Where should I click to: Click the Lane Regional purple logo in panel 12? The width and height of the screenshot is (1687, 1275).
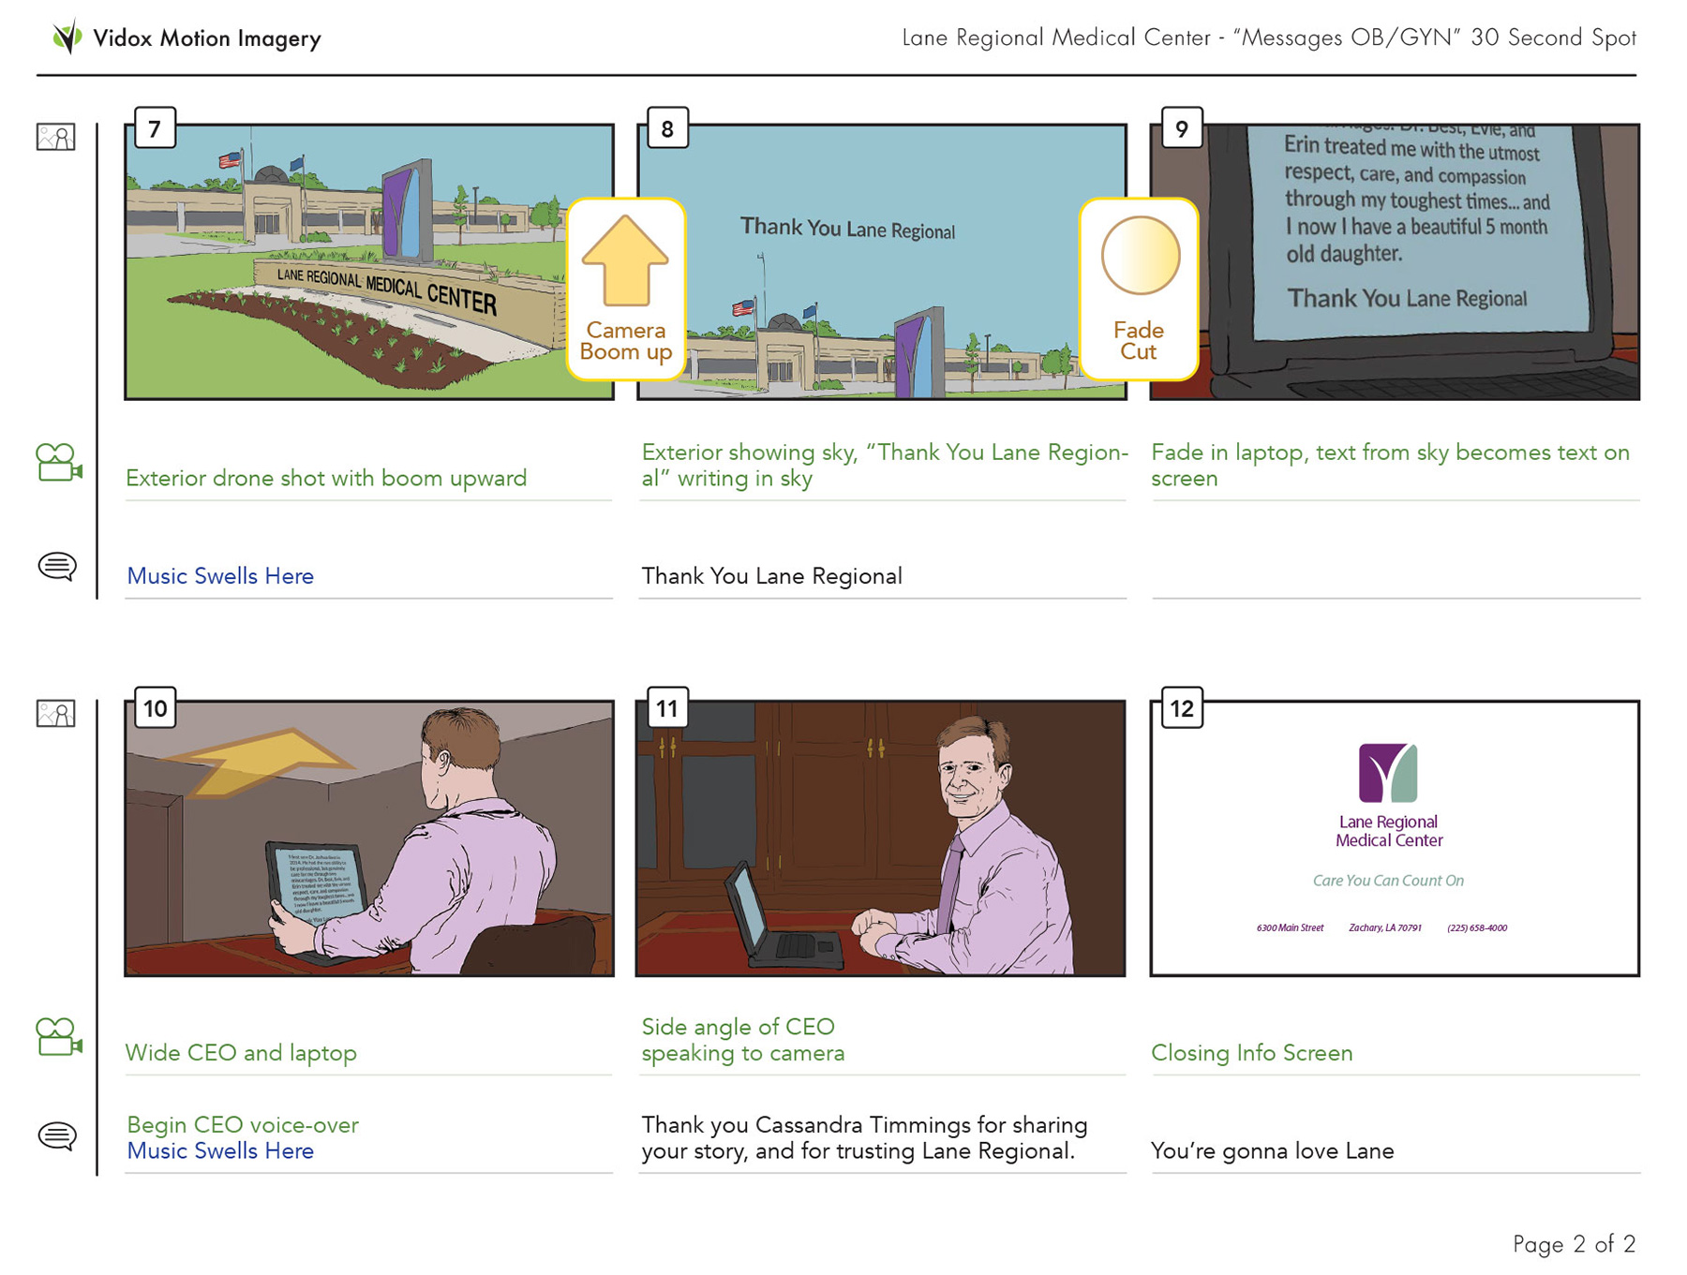pos(1388,773)
